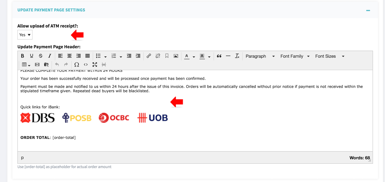Click the 'Repeated dead buyers will be blacklisted' text
The width and height of the screenshot is (385, 182).
click(111, 91)
